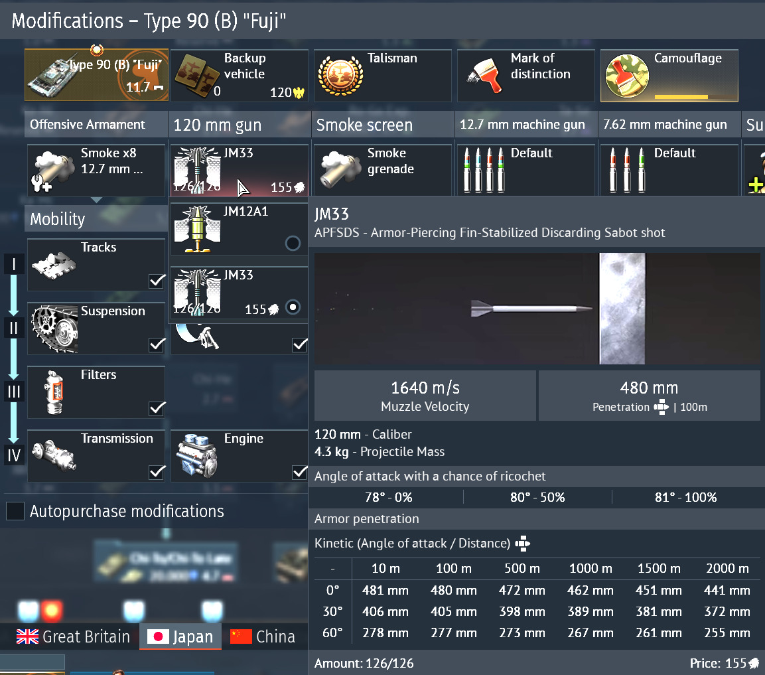Toggle the Tracks modification checkmark
Screen dimensions: 765x675
[157, 281]
